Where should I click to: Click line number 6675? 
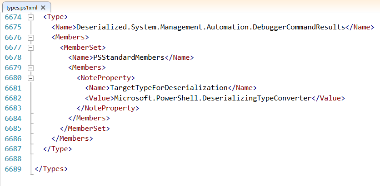pyautogui.click(x=13, y=27)
